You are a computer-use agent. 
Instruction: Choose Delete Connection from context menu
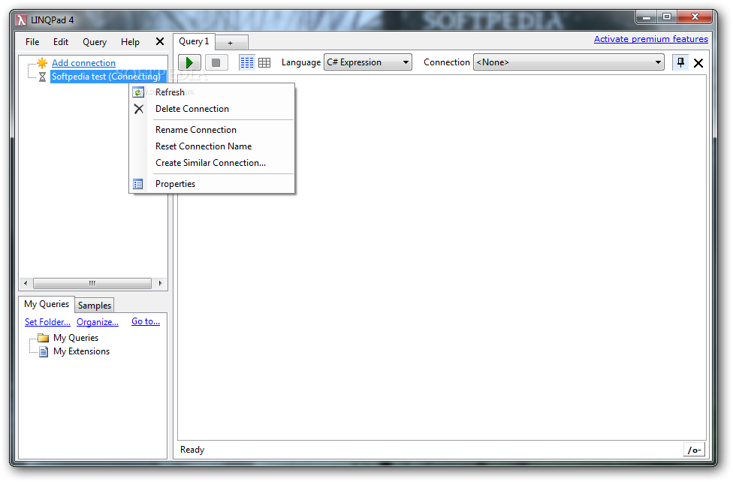tap(213, 109)
